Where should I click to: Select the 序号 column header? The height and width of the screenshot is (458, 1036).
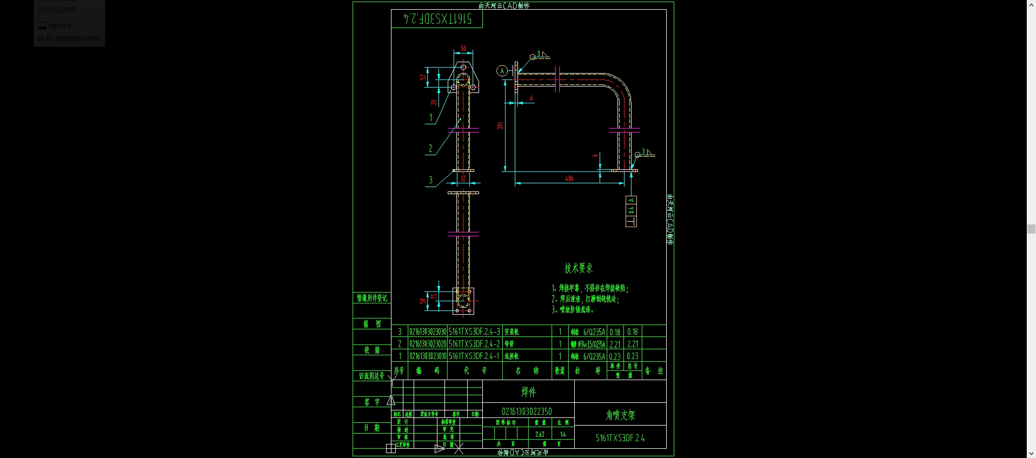coord(399,370)
